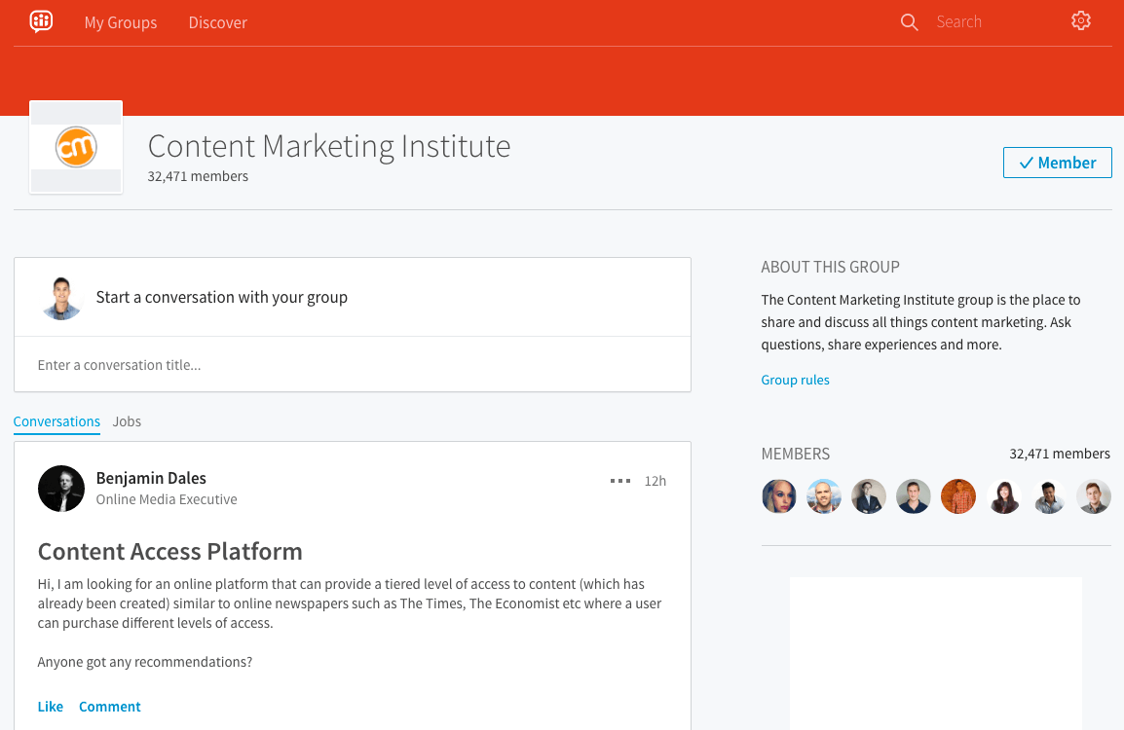The image size is (1124, 730).
Task: Open Benjamin Dales' name link
Action: point(151,478)
